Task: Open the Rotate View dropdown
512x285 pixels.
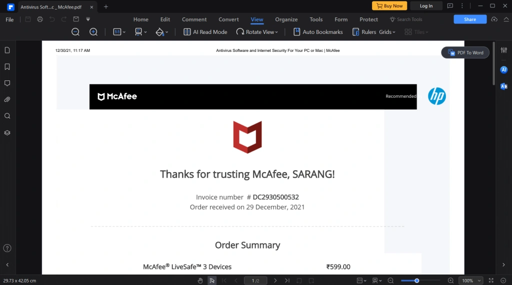Action: click(257, 31)
